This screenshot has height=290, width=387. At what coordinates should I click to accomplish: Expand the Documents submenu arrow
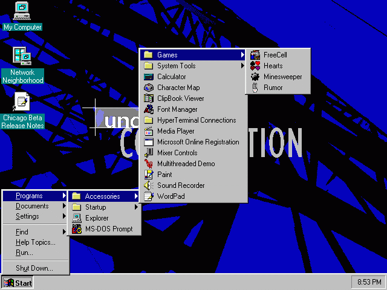(x=64, y=205)
